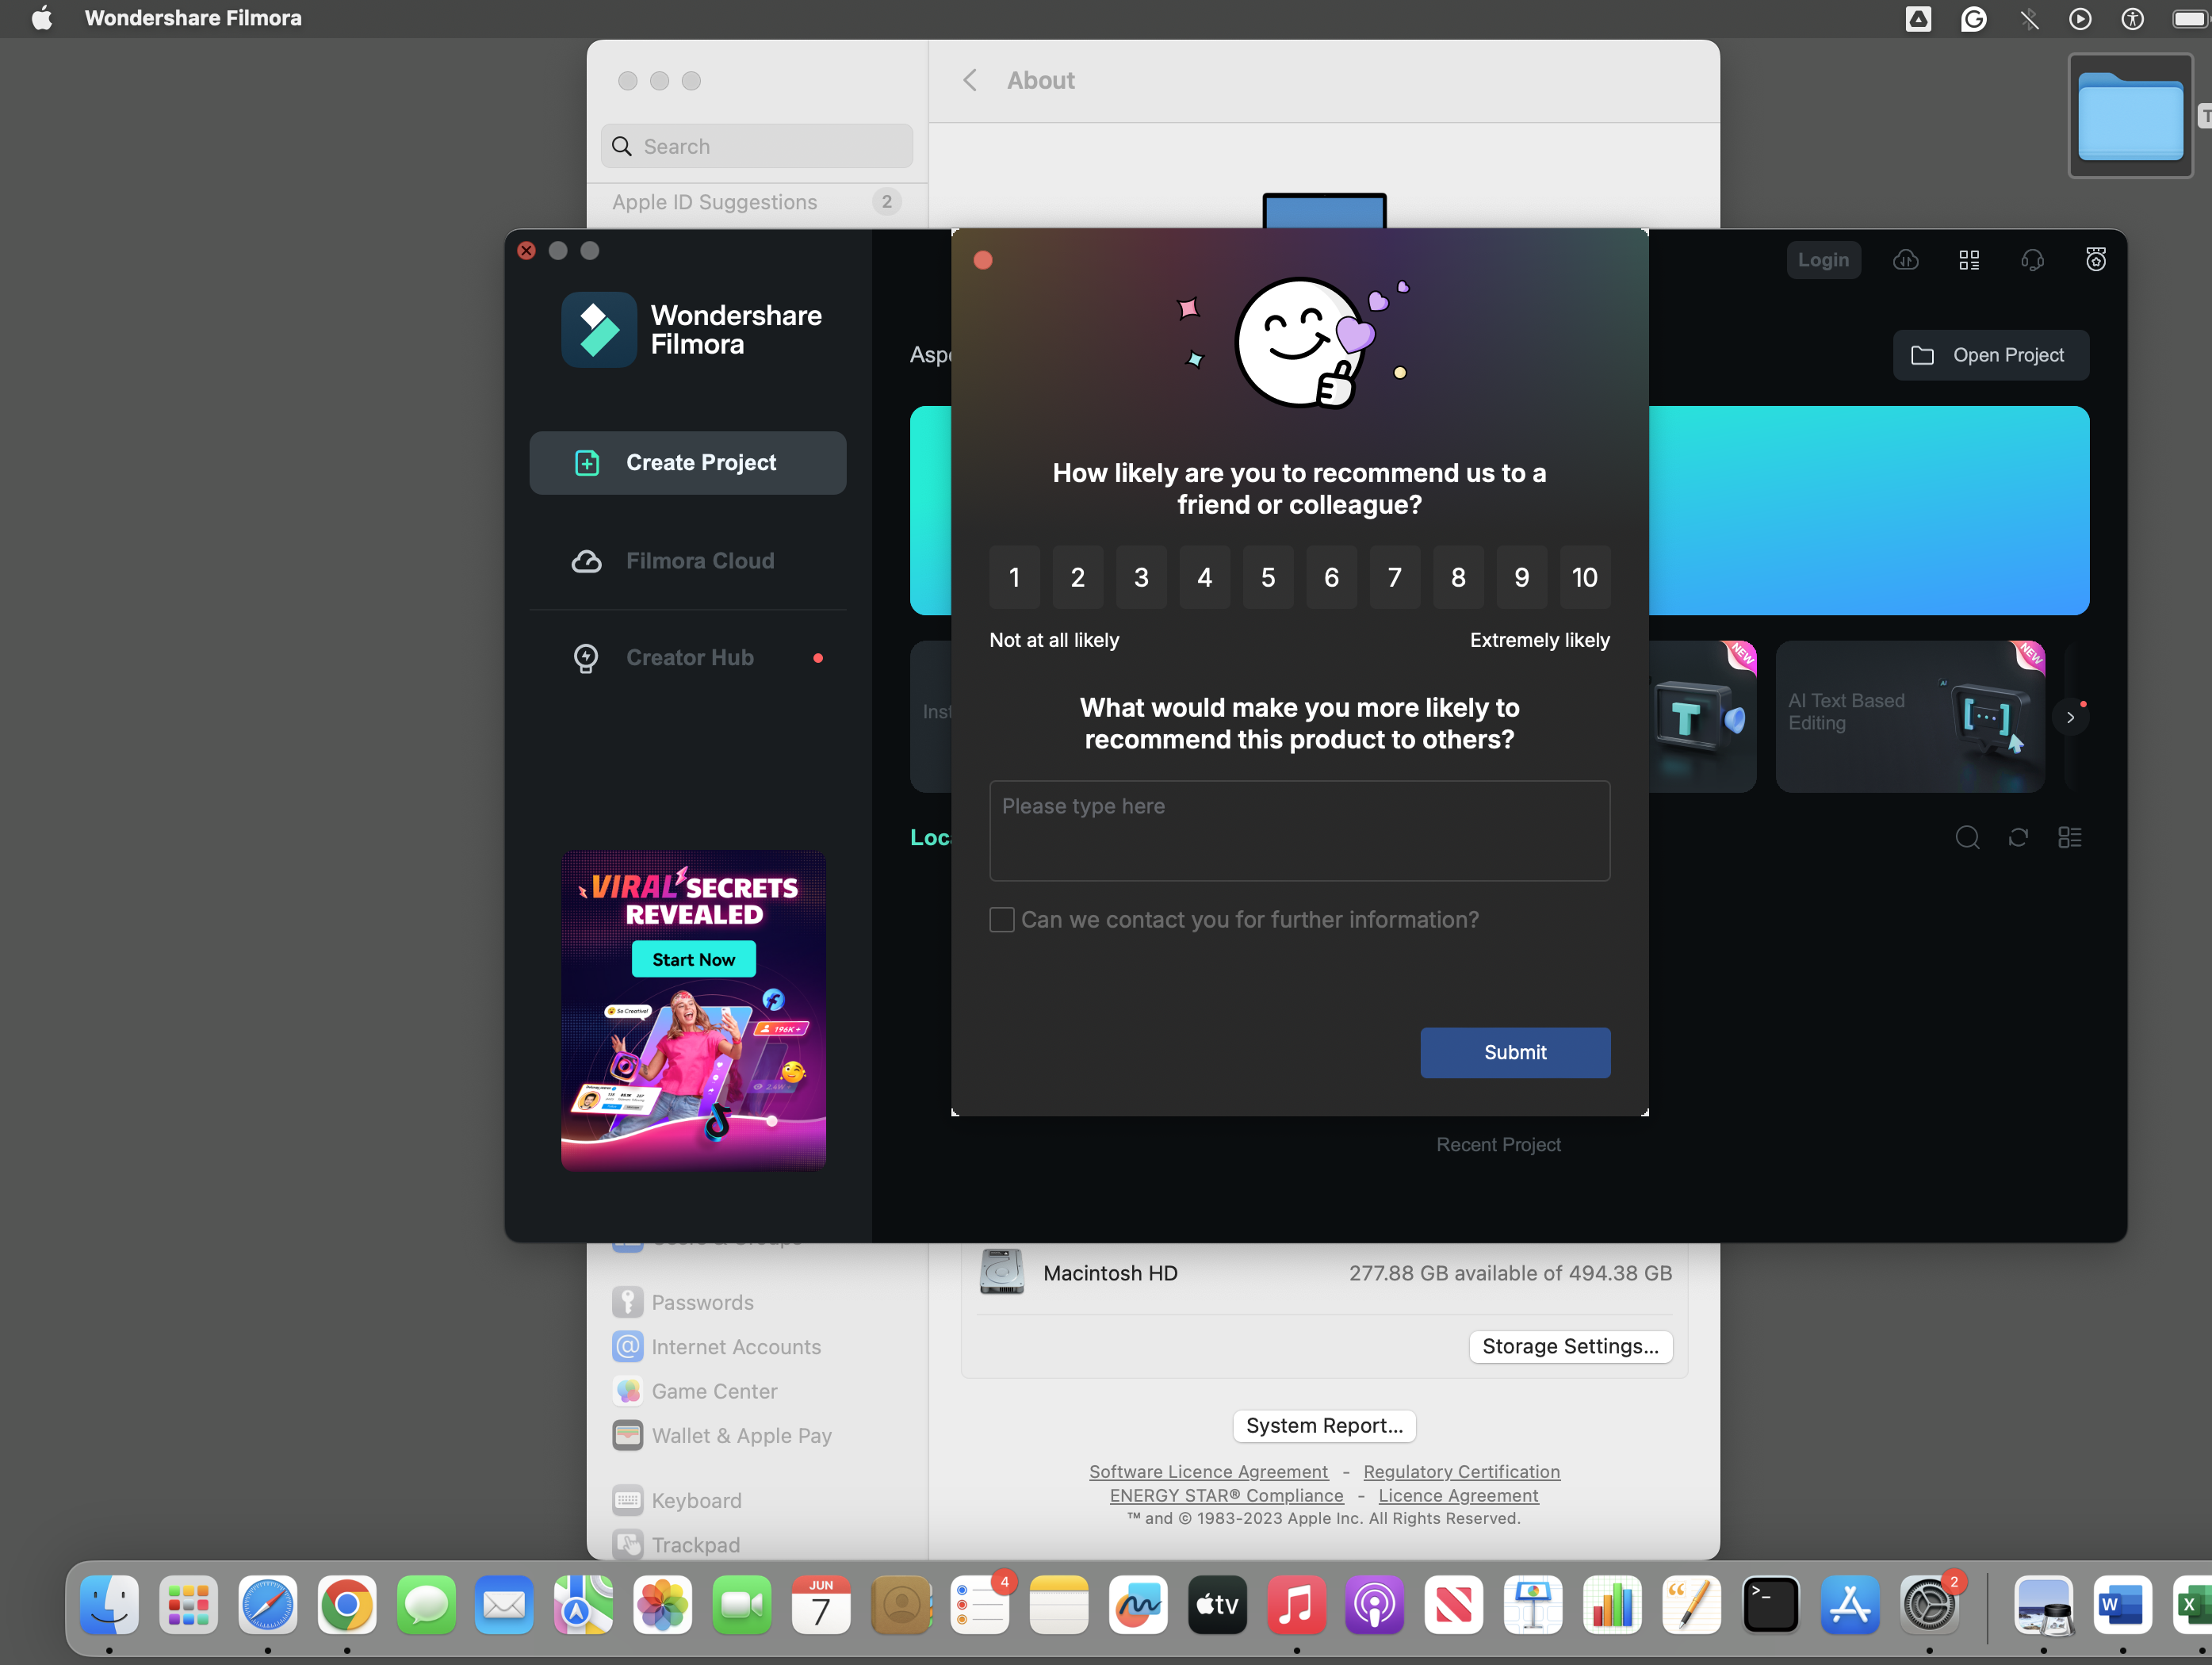The image size is (2212, 1665).
Task: Click System Report button
Action: tap(1324, 1425)
